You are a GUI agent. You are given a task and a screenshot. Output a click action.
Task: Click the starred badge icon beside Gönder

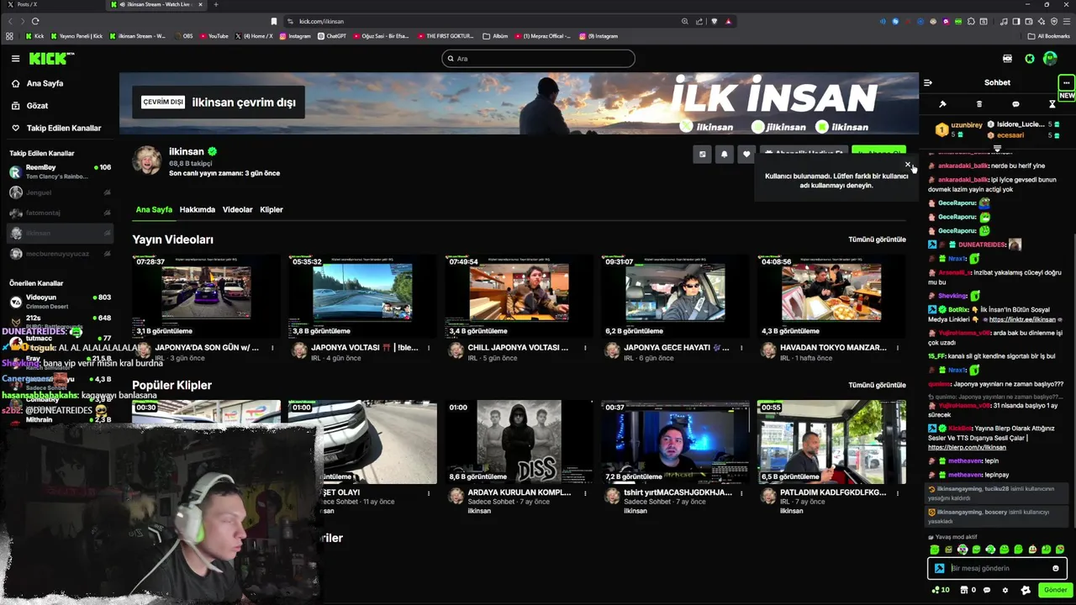[1026, 590]
